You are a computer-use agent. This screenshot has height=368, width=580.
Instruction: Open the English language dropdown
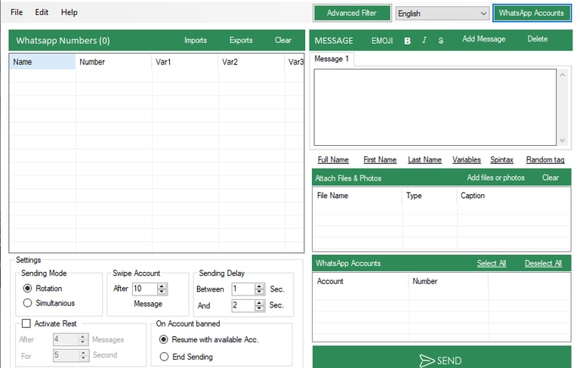point(442,14)
